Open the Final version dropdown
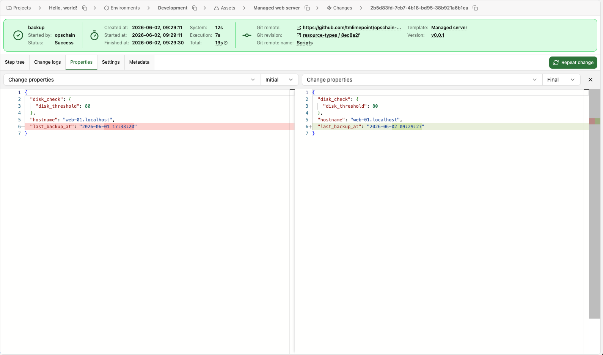The width and height of the screenshot is (603, 355). 561,80
